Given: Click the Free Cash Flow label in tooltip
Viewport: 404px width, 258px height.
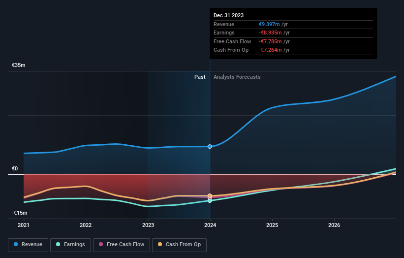Looking at the screenshot, I should (x=232, y=41).
